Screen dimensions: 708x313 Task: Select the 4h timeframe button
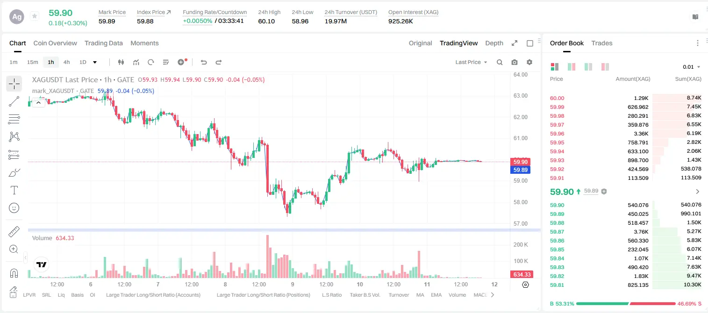[x=66, y=62]
